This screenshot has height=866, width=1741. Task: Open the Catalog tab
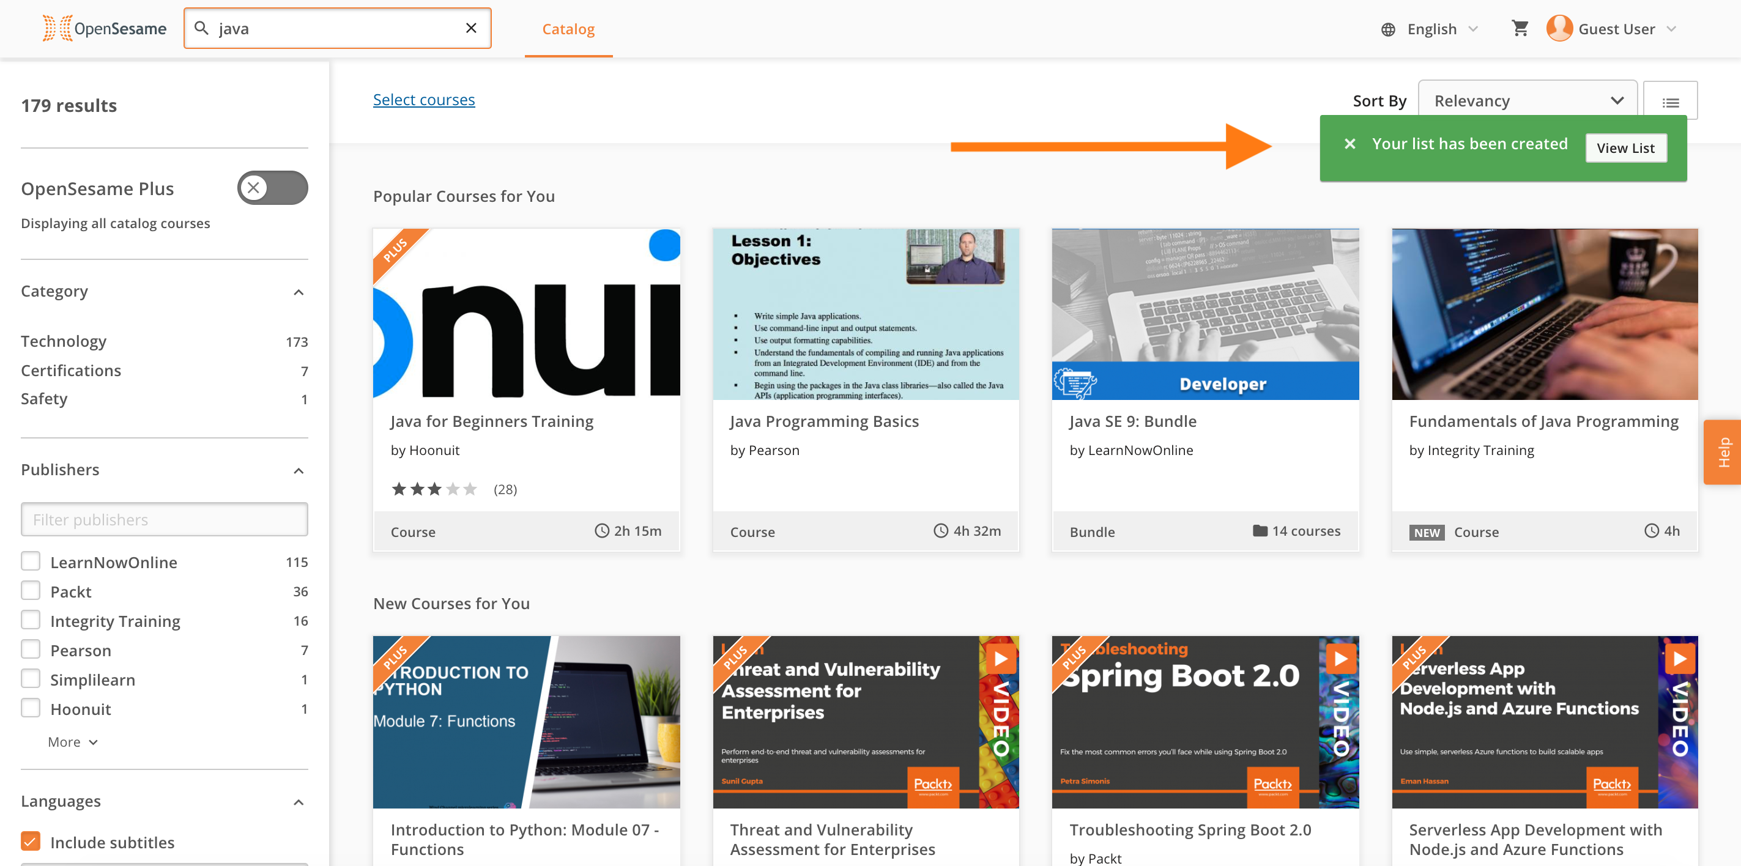tap(568, 29)
